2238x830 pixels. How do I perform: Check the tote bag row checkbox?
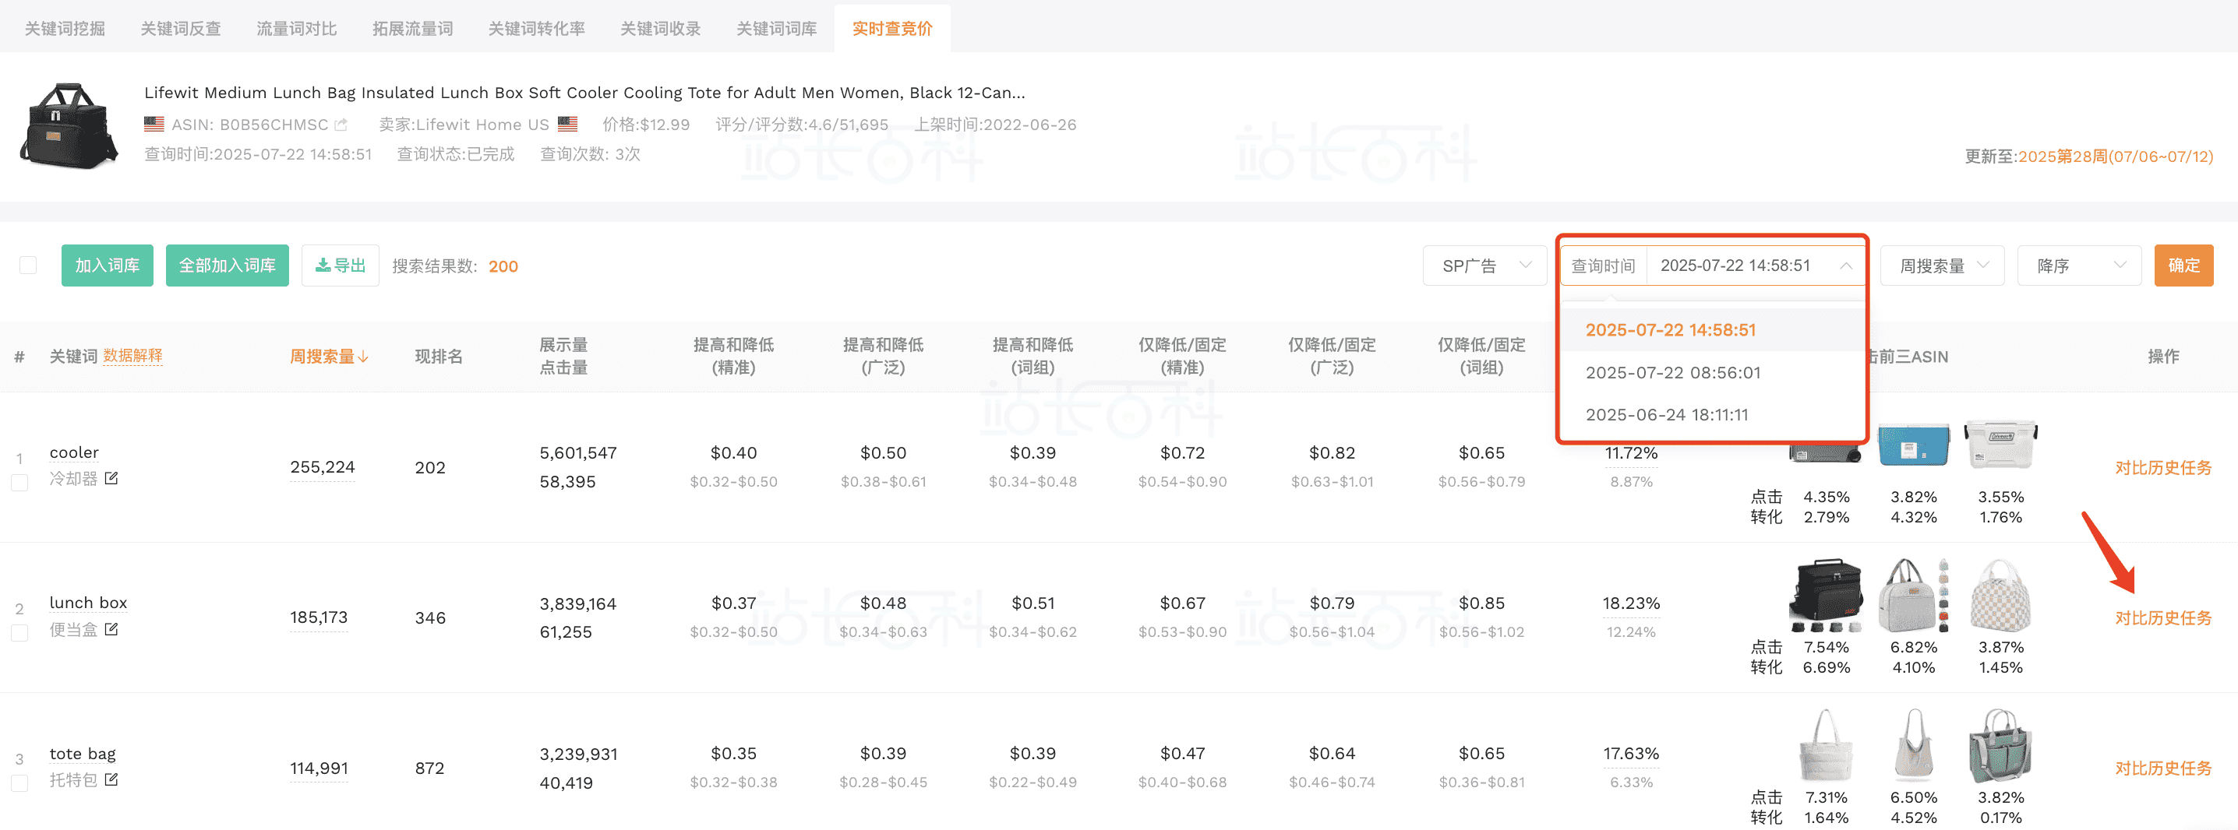click(x=19, y=783)
